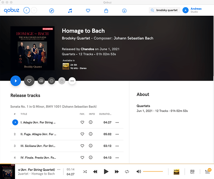This screenshot has height=179, width=214.
Task: Show album info button
Action: coord(52,81)
